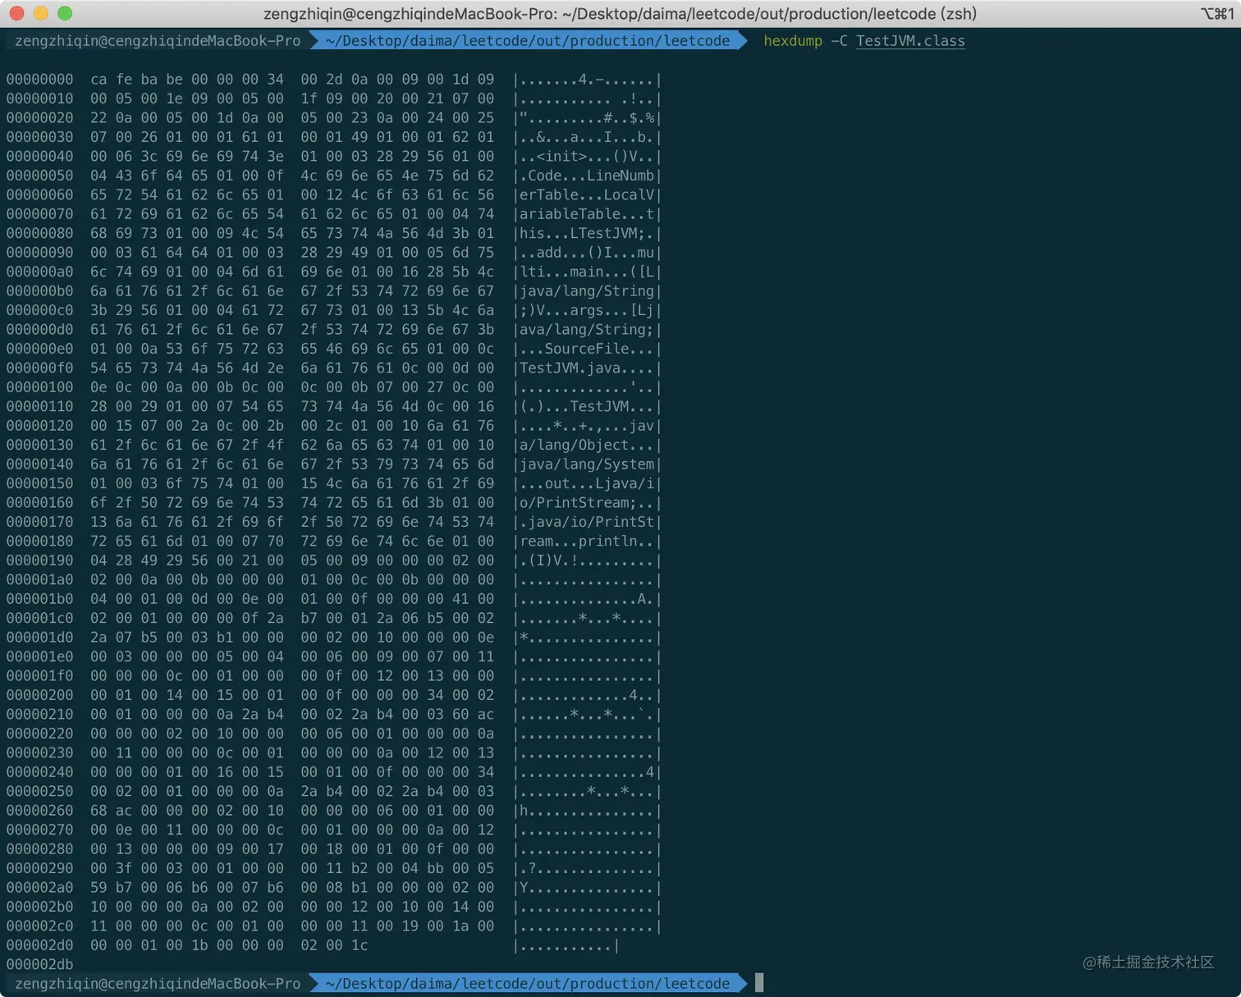This screenshot has width=1241, height=997.
Task: Click the ASCII text '|Y...............|'
Action: click(x=587, y=887)
